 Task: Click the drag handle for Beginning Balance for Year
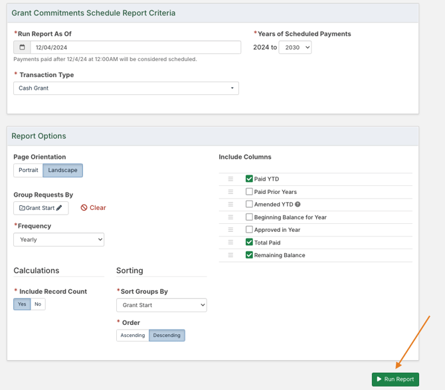point(230,217)
